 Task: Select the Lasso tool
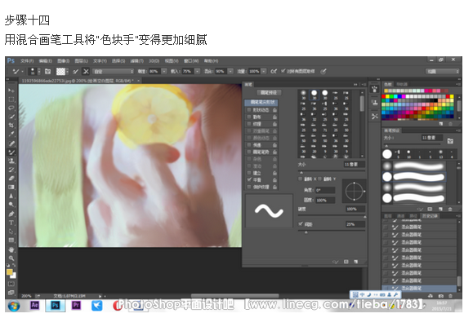point(11,108)
